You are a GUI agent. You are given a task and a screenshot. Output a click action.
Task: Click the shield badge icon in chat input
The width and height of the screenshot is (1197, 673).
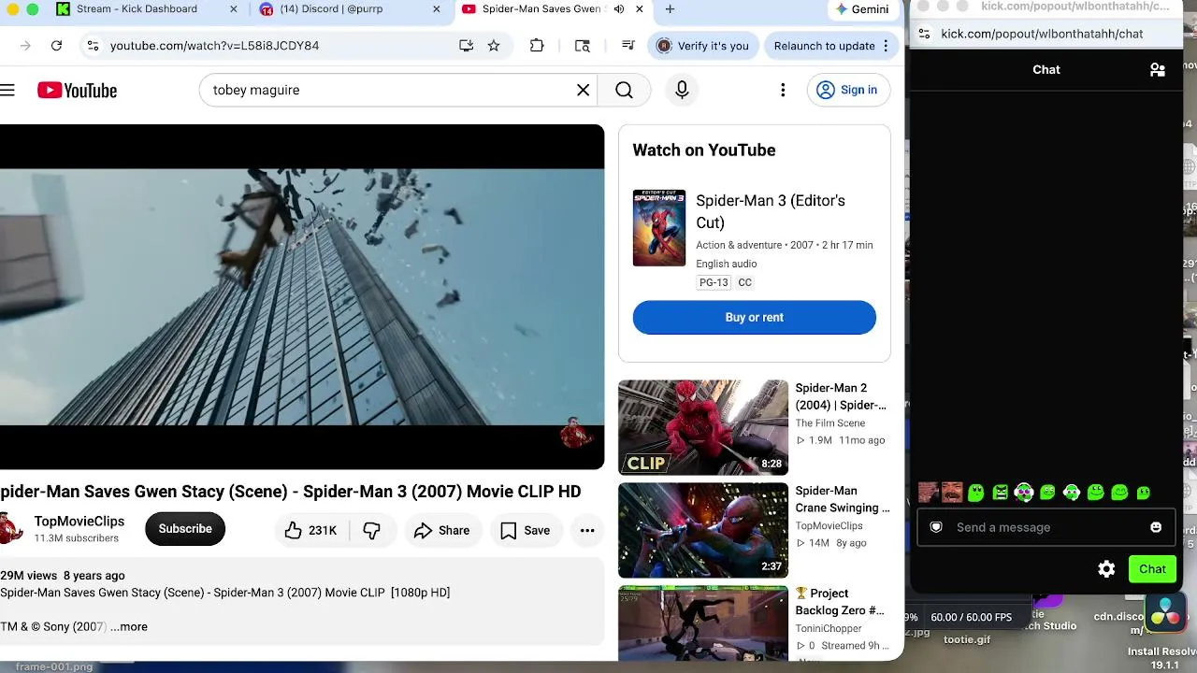click(936, 527)
